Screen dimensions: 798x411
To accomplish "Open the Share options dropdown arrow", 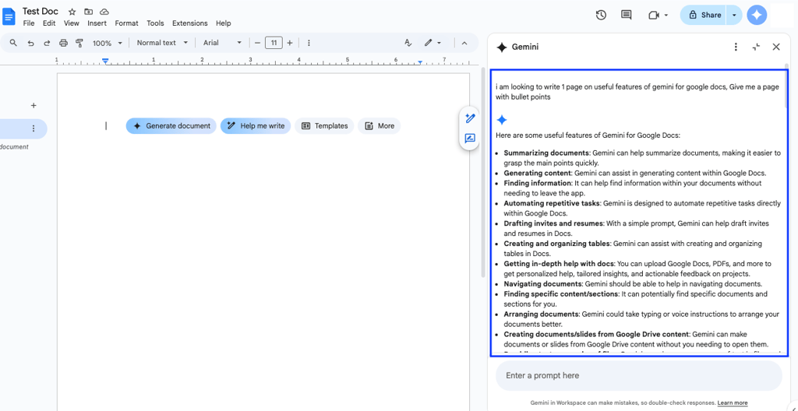I will coord(734,16).
